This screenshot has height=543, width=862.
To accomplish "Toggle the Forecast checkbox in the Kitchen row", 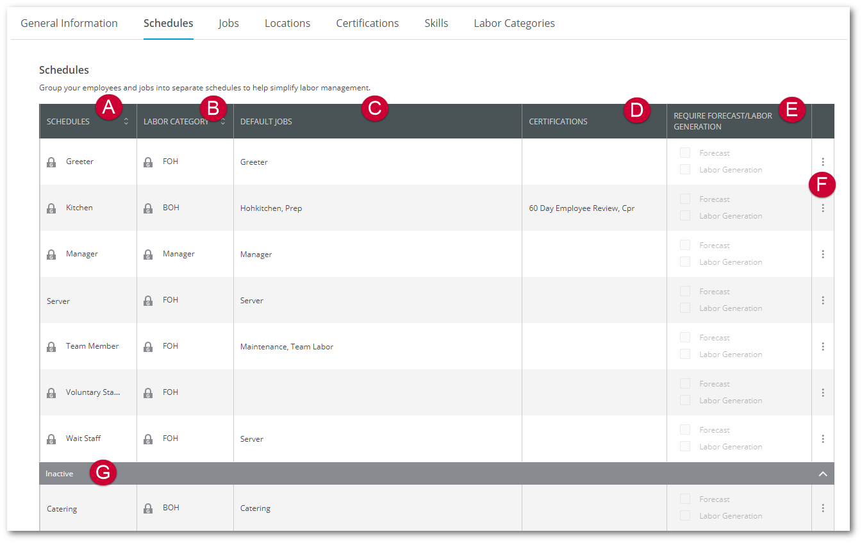I will click(x=685, y=199).
